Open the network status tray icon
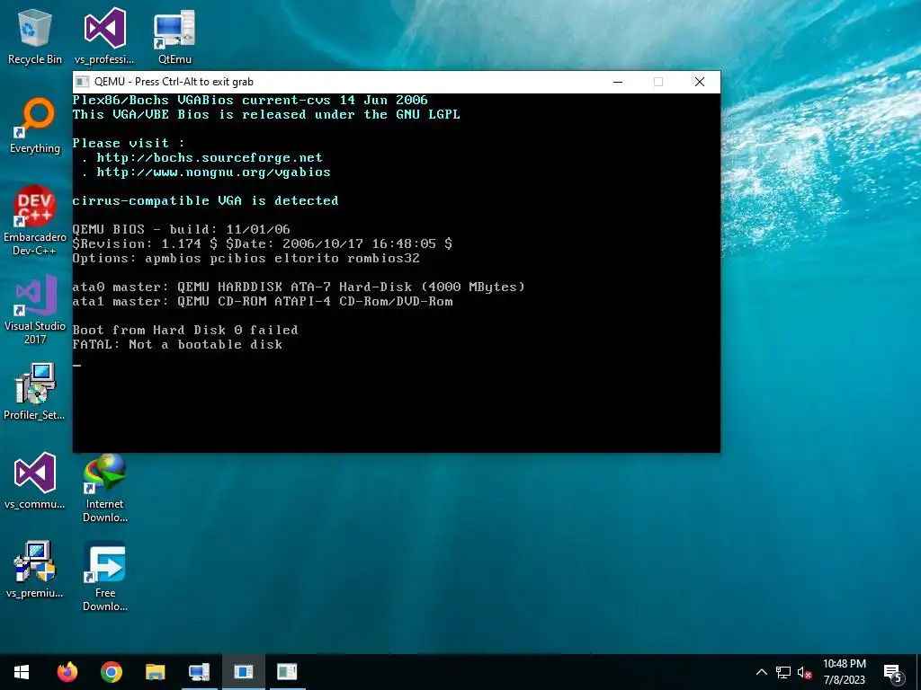 pos(783,672)
